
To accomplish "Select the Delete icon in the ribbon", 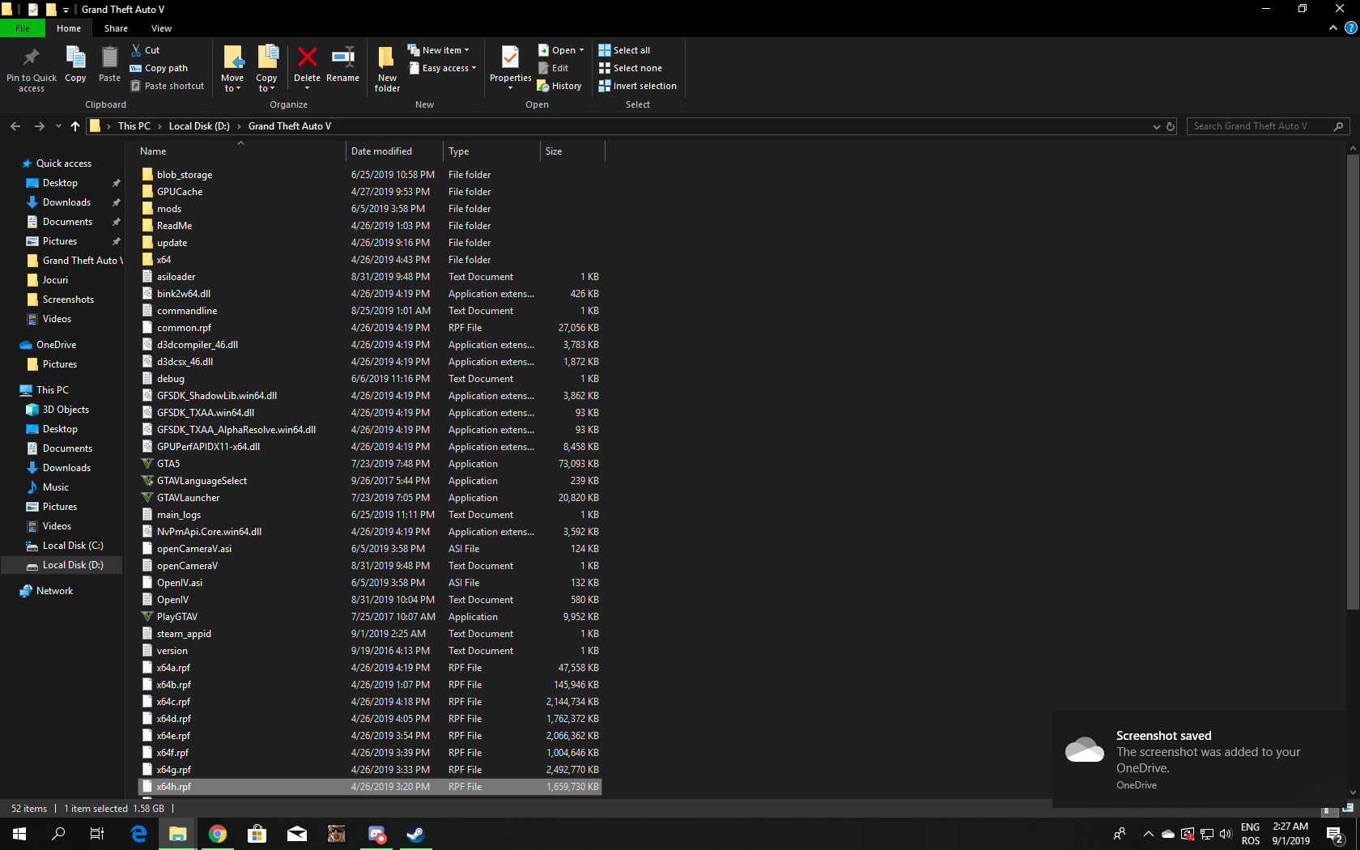I will click(x=308, y=65).
